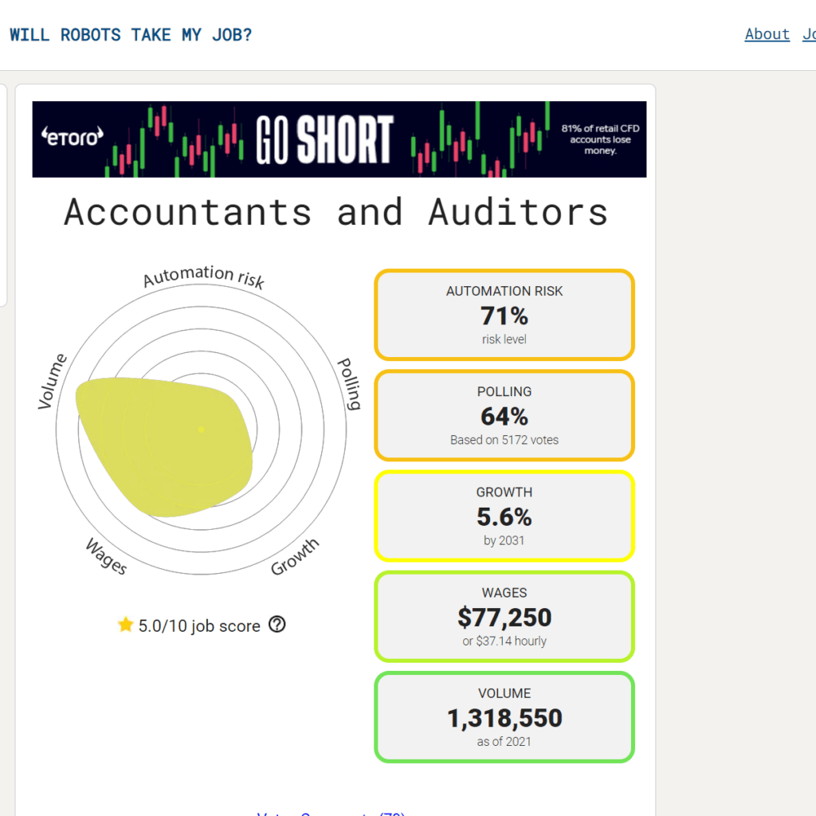Select the Wages $77,250 card
The height and width of the screenshot is (816, 816).
pyautogui.click(x=504, y=616)
